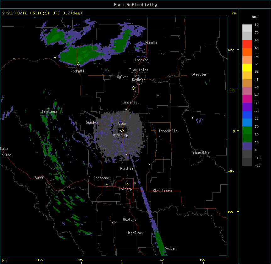Click the Okotoks town label

click(x=130, y=219)
